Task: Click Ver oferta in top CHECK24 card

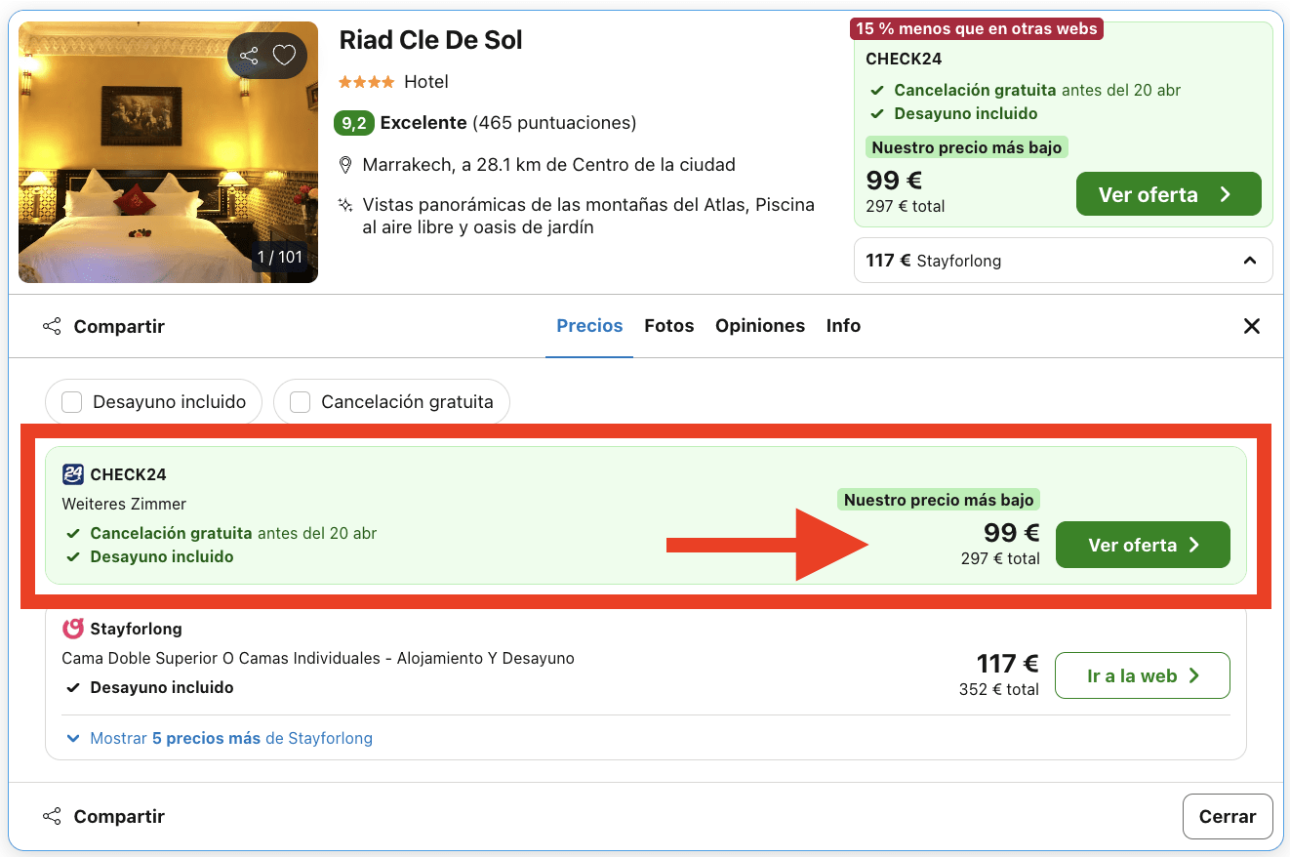Action: 1168,194
